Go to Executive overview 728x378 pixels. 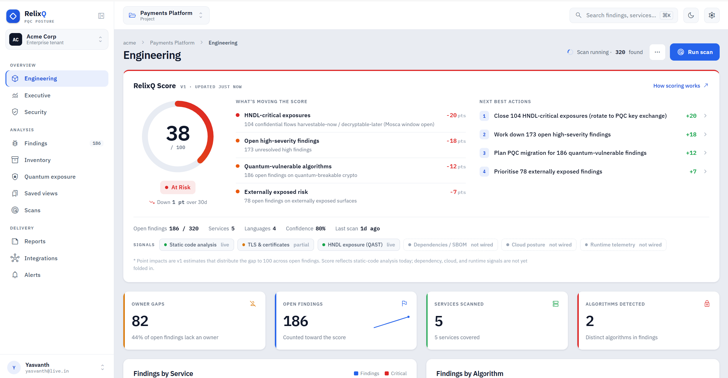(x=57, y=95)
